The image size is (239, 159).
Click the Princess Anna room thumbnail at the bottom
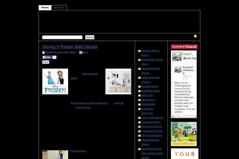click(x=55, y=155)
